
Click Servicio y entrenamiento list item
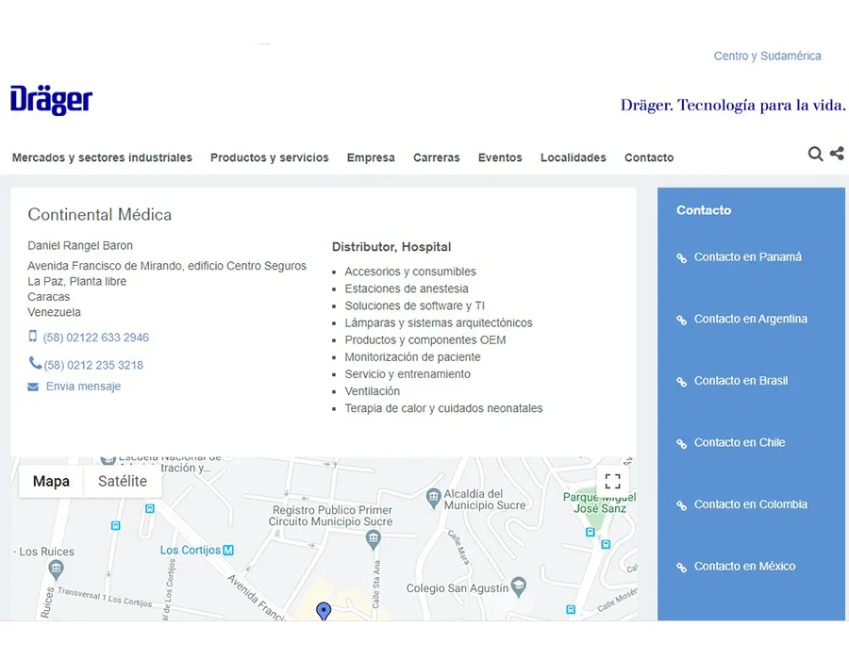click(x=408, y=374)
